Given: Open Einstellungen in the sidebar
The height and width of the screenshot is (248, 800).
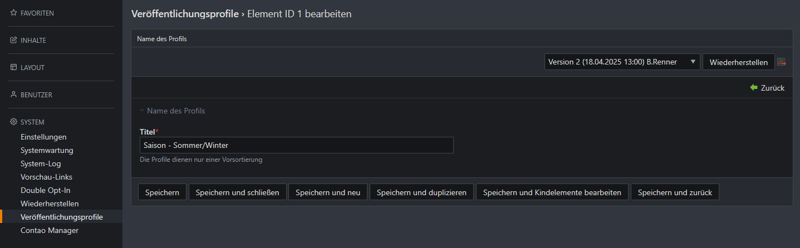Looking at the screenshot, I should coord(43,137).
